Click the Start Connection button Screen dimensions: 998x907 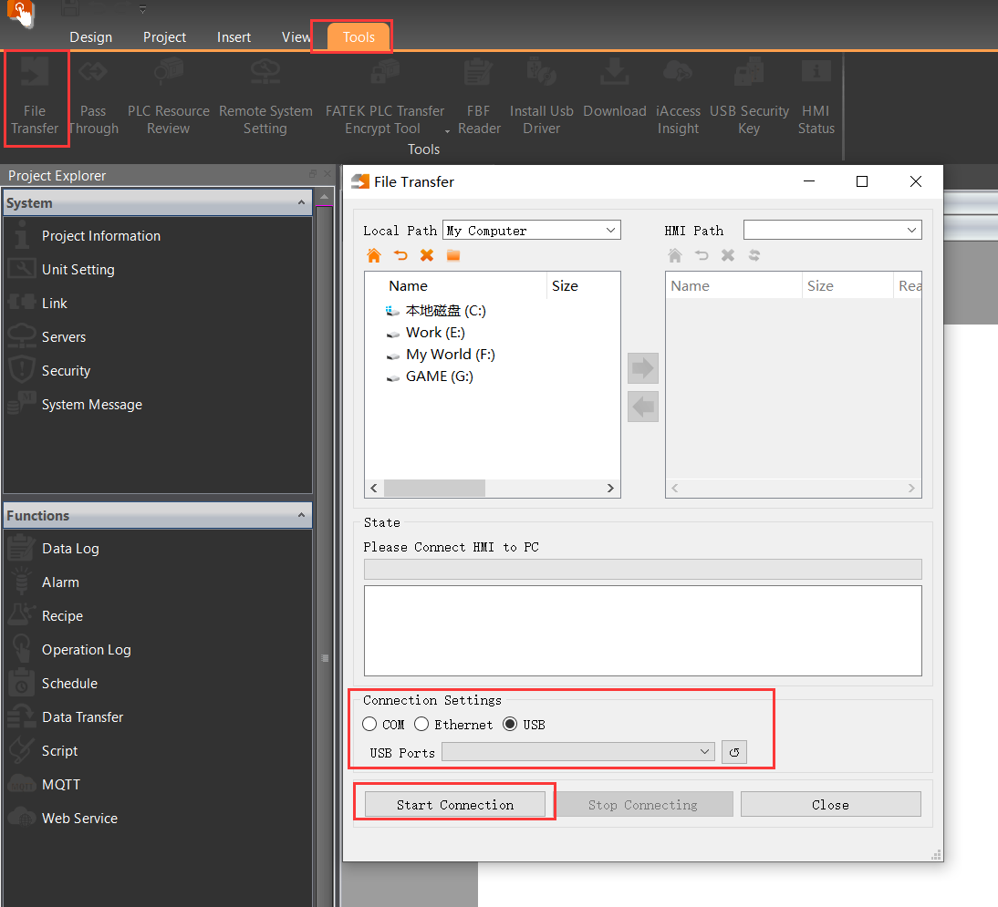pyautogui.click(x=455, y=805)
